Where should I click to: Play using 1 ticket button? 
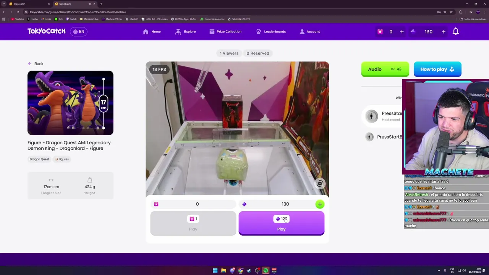pyautogui.click(x=193, y=223)
